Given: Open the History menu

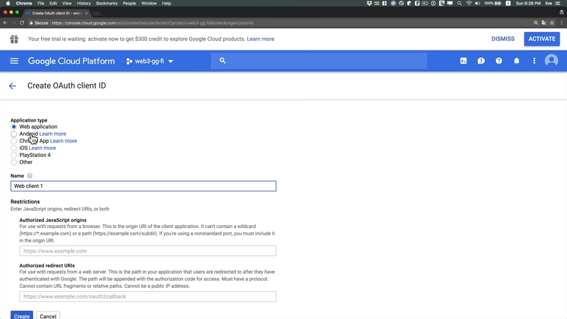Looking at the screenshot, I should tap(84, 3).
